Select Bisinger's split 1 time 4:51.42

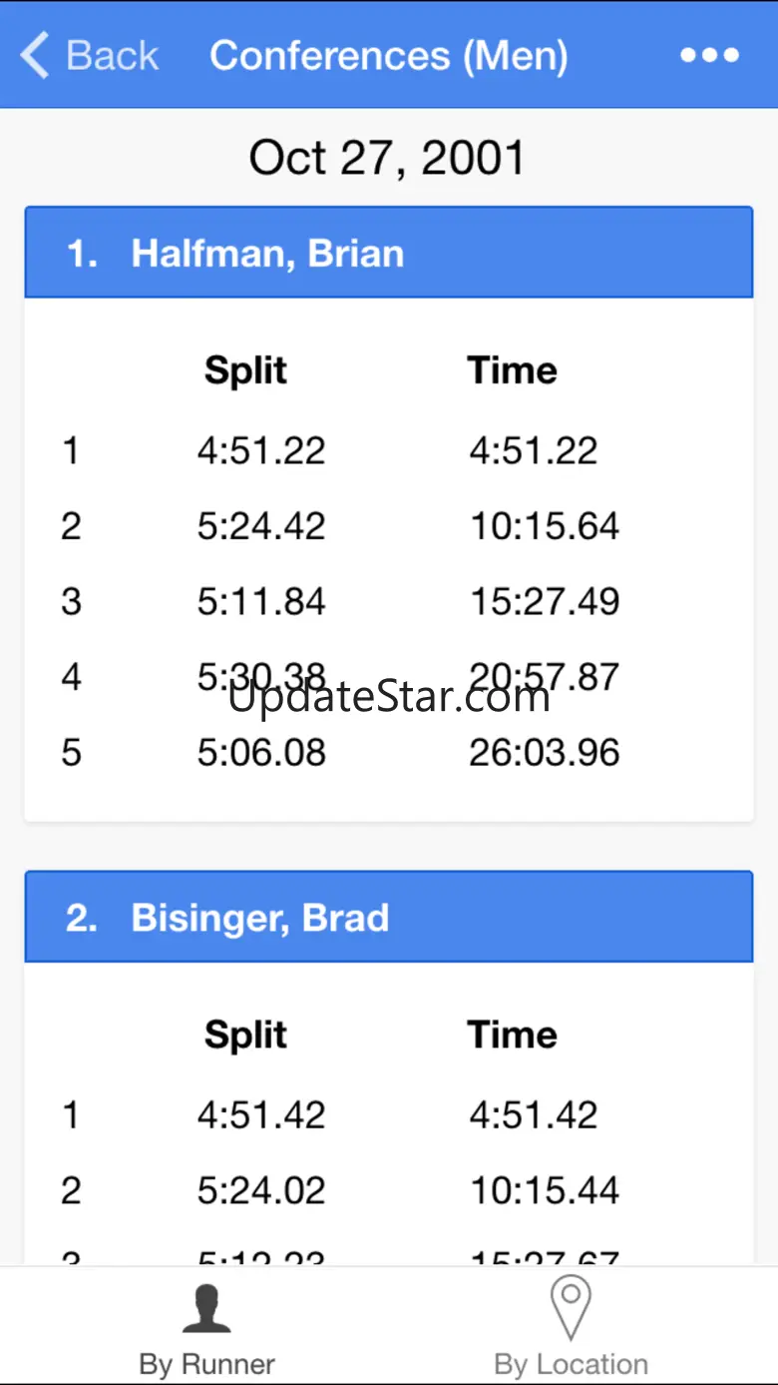click(534, 1114)
